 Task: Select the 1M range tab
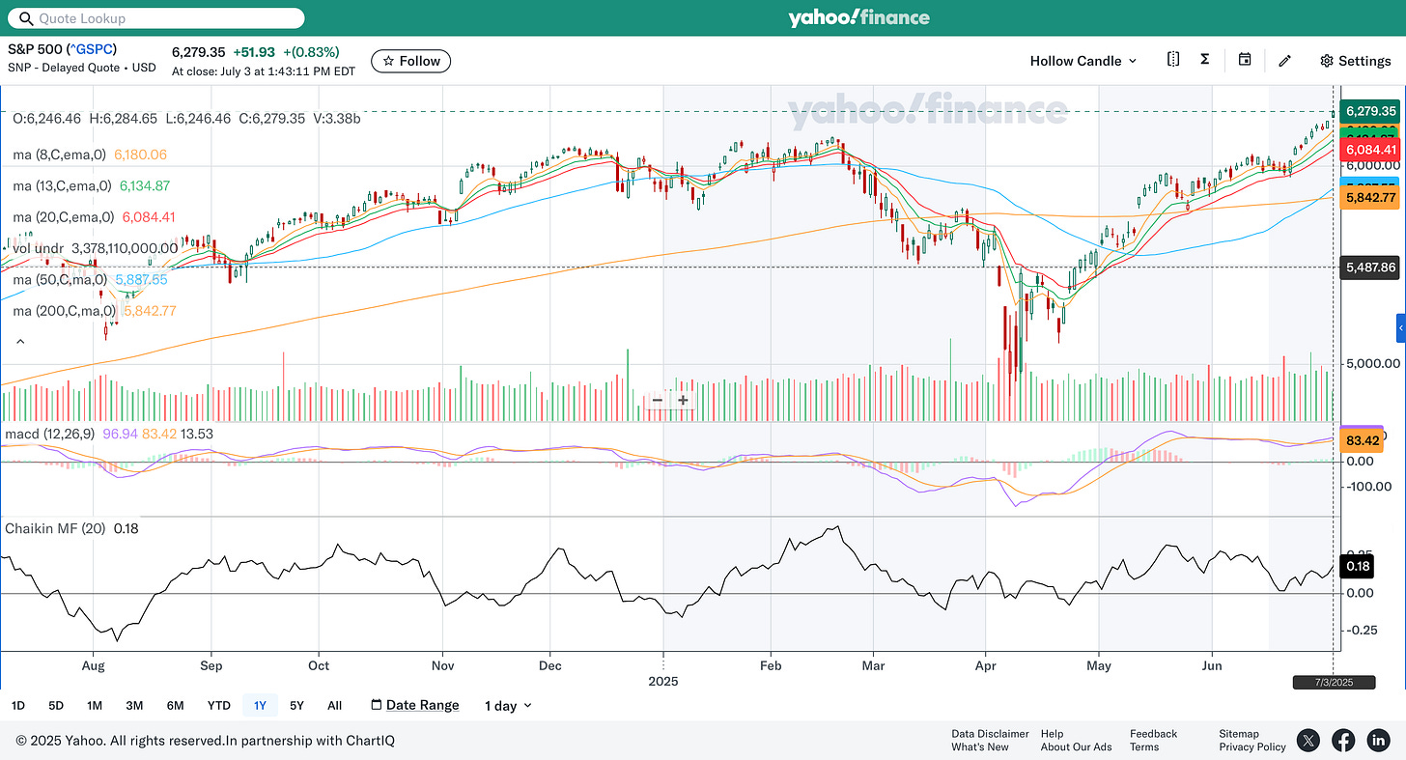point(94,706)
